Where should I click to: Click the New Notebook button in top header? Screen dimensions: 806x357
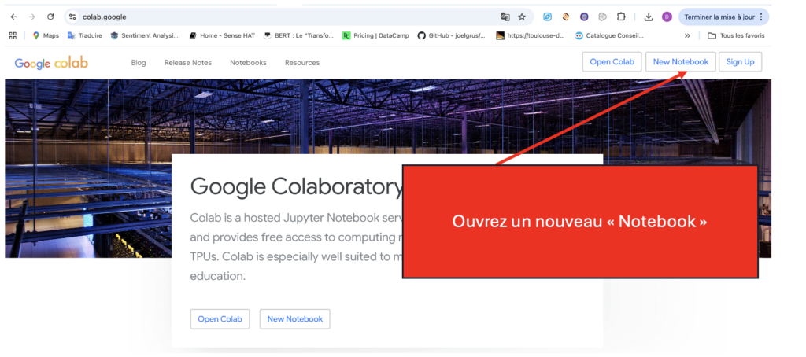(x=680, y=62)
